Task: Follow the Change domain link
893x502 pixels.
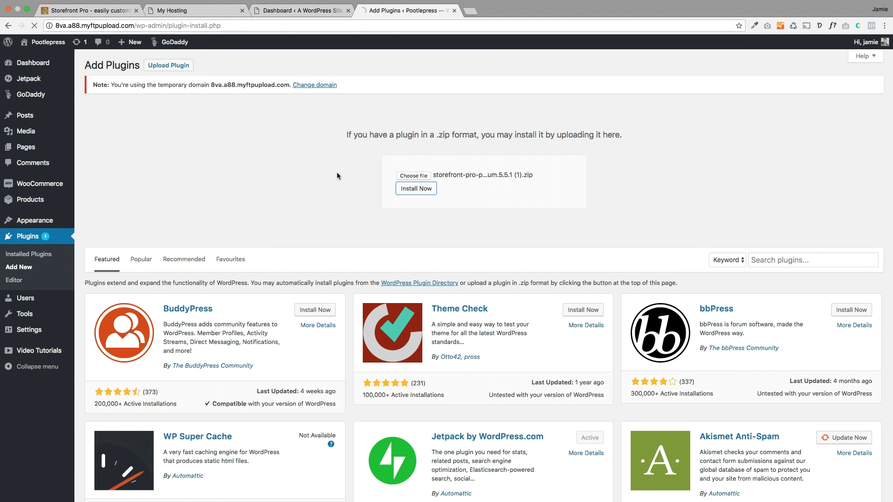Action: coord(315,85)
